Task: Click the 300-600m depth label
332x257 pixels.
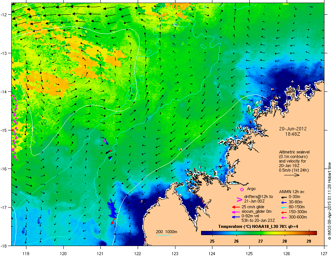Action: (x=298, y=217)
